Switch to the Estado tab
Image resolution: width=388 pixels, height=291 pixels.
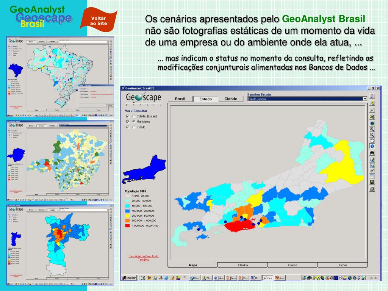click(x=205, y=99)
